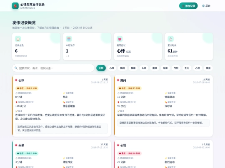Open the 后台 admin link
Viewport: 225px width, 168px height.
[x=206, y=6]
